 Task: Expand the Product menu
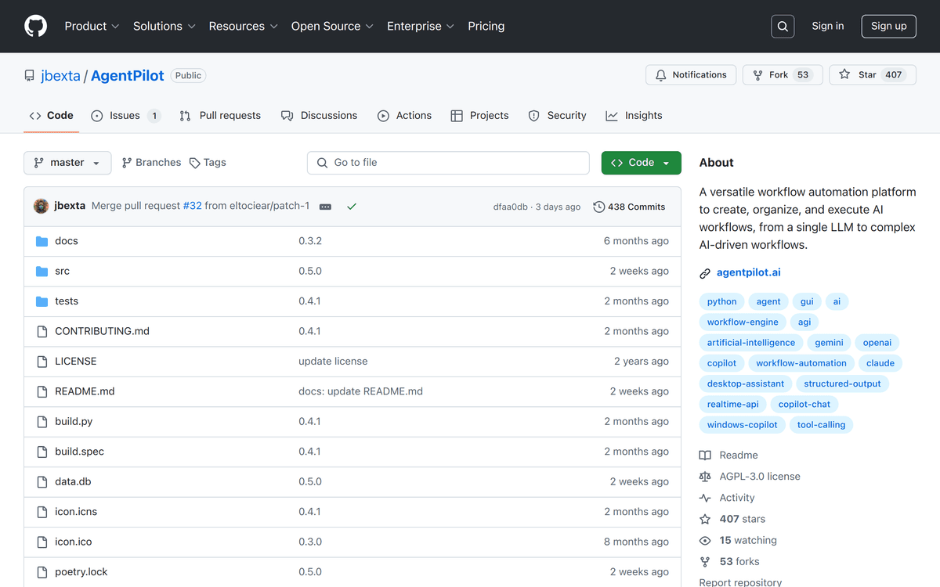pos(92,26)
